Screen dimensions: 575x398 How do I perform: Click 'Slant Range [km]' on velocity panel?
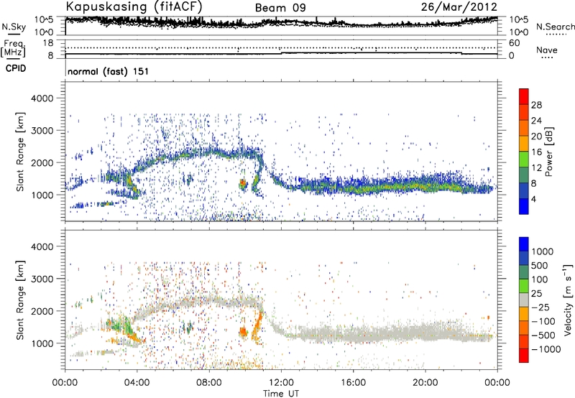(20, 300)
